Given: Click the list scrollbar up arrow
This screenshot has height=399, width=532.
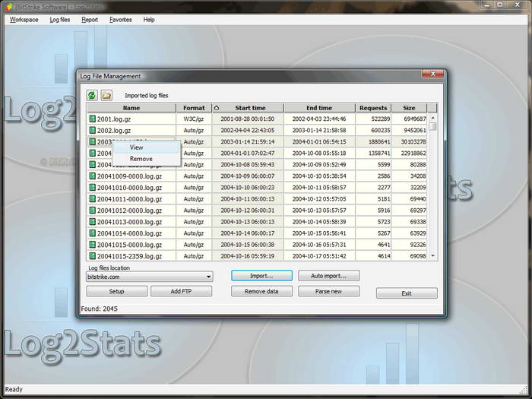Looking at the screenshot, I should [x=432, y=117].
